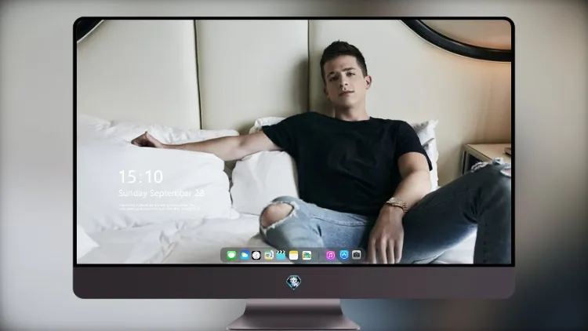This screenshot has width=588, height=331.
Task: Open the teal clapperboard video app
Action: tap(281, 256)
